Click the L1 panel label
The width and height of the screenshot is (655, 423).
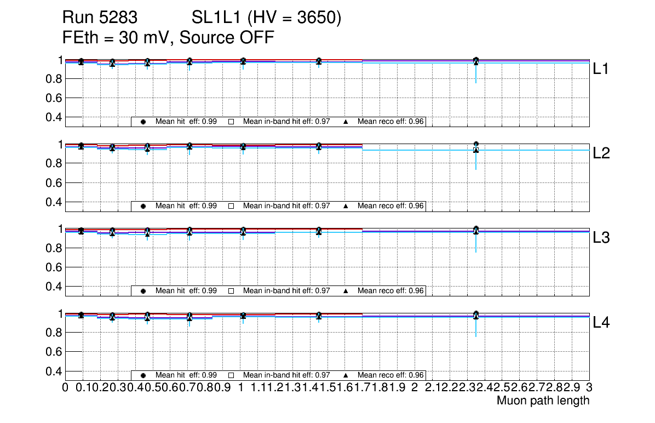601,69
